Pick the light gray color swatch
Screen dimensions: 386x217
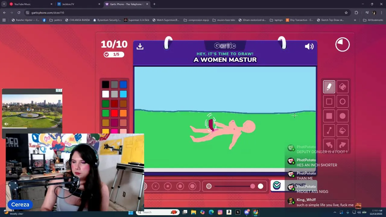(114, 94)
